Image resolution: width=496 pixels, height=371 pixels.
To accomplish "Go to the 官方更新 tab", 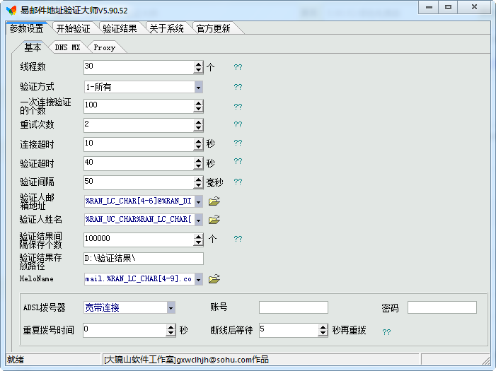I will pyautogui.click(x=214, y=29).
